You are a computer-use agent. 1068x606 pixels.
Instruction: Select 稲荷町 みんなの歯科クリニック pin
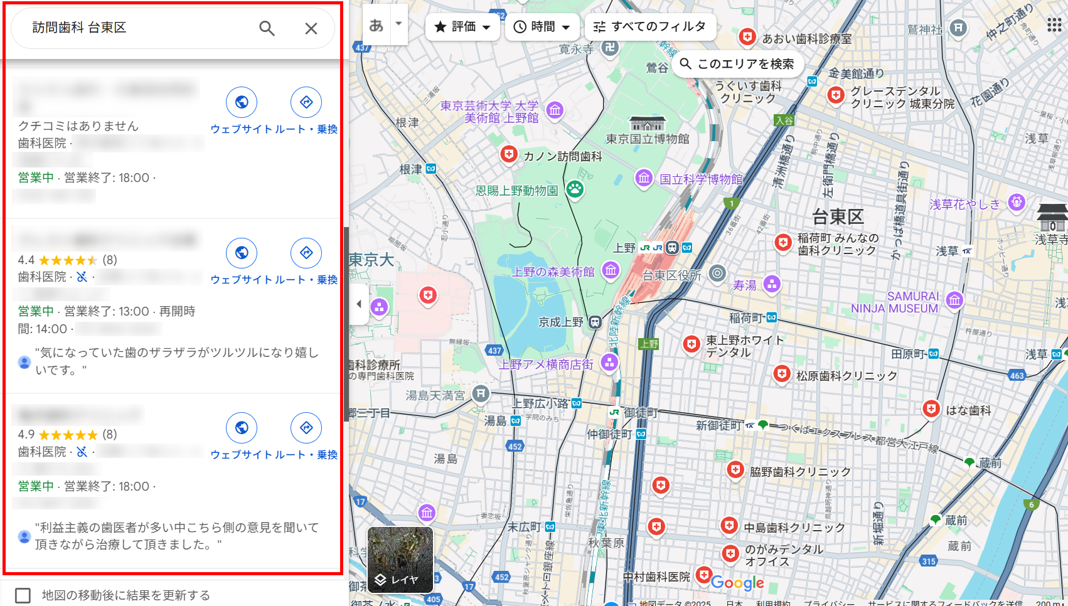(x=783, y=243)
